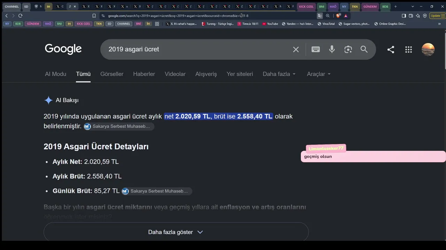Expand the TKN tab group in the tab strip
This screenshot has width=446, height=250.
355,7
